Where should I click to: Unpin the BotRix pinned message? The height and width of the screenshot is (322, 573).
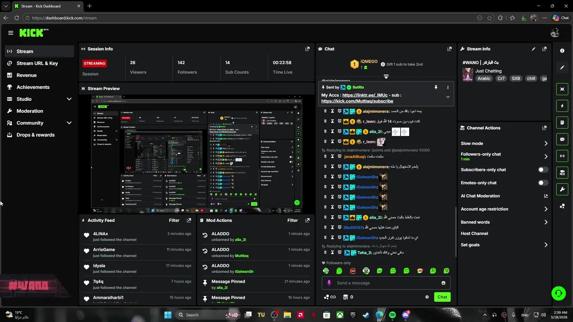[436, 88]
